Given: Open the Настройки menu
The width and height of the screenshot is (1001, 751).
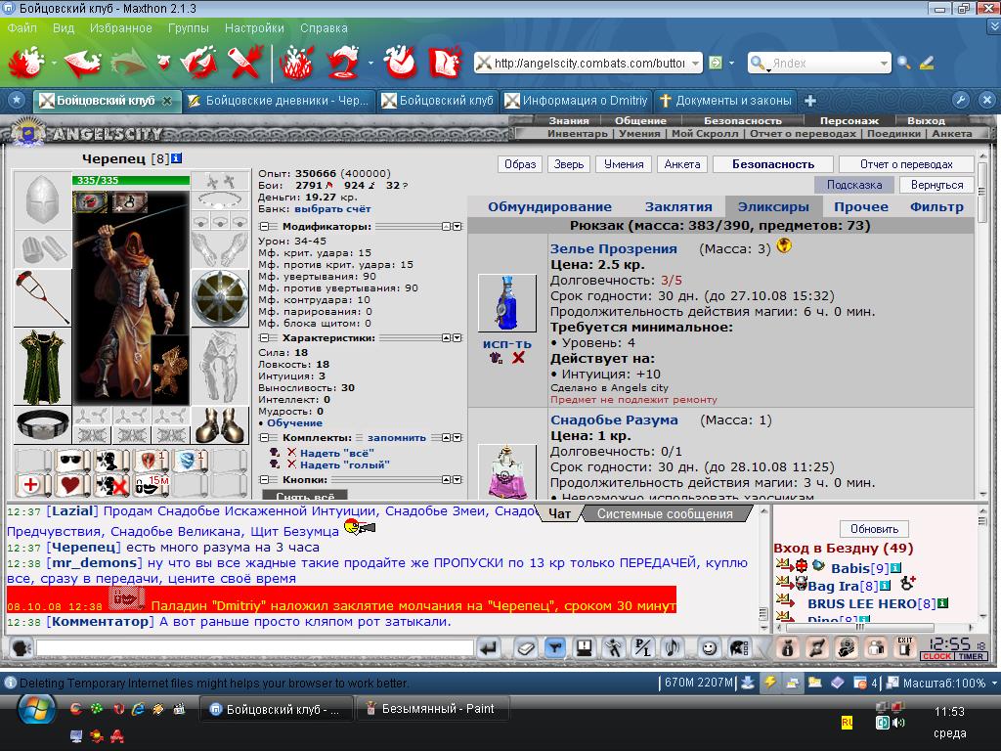Looking at the screenshot, I should [254, 28].
